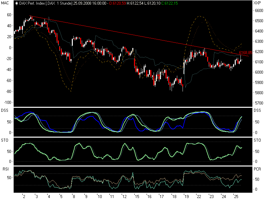This screenshot has width=266, height=199.
Task: Click date marker 19 on time axis
Action: pyautogui.click(x=187, y=196)
